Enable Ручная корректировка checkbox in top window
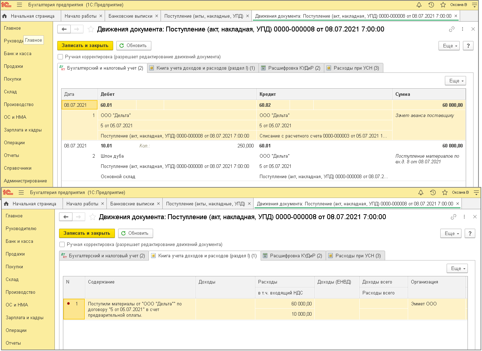 [x=60, y=57]
